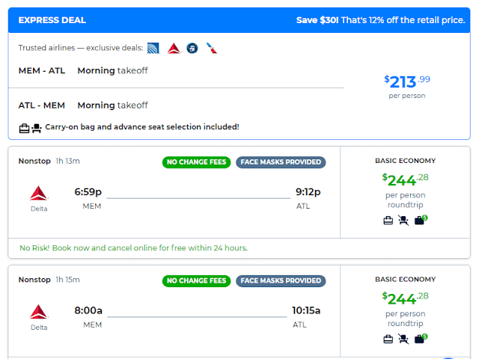This screenshot has width=479, height=359.
Task: Open the free 24-hour cancel notice link
Action: [x=133, y=248]
